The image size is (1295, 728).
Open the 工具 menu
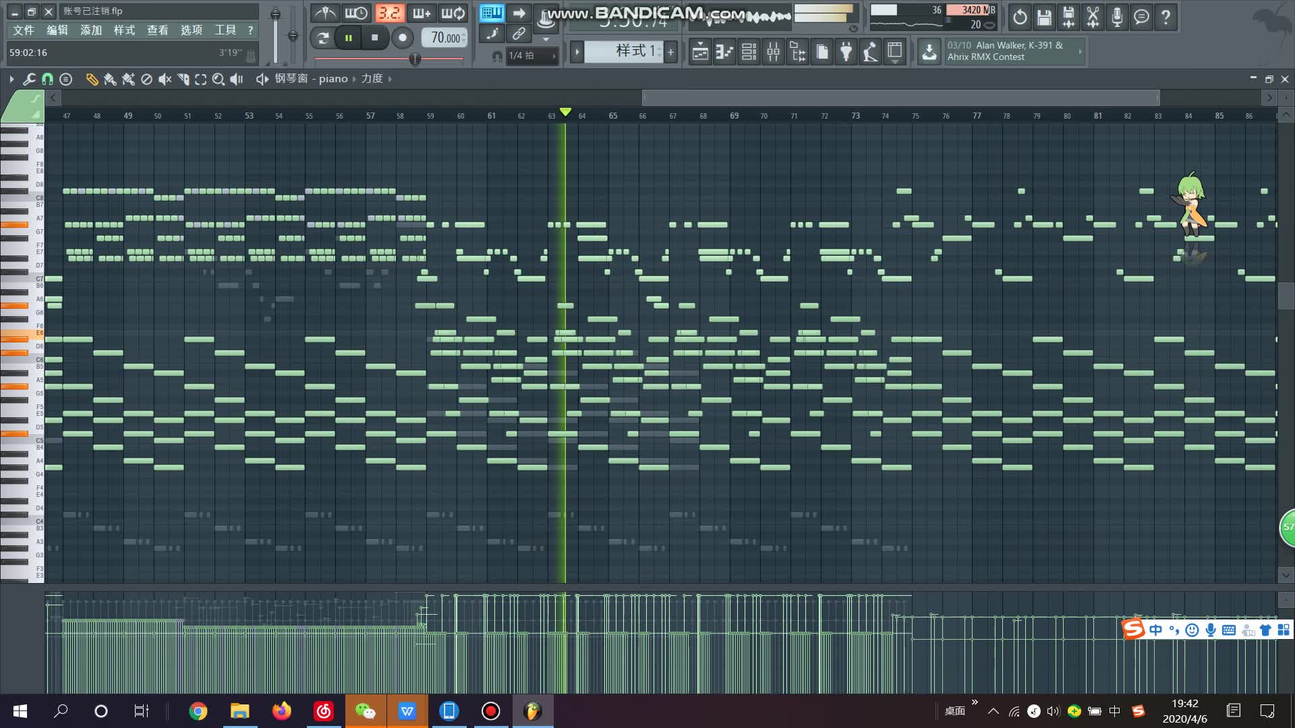click(225, 30)
